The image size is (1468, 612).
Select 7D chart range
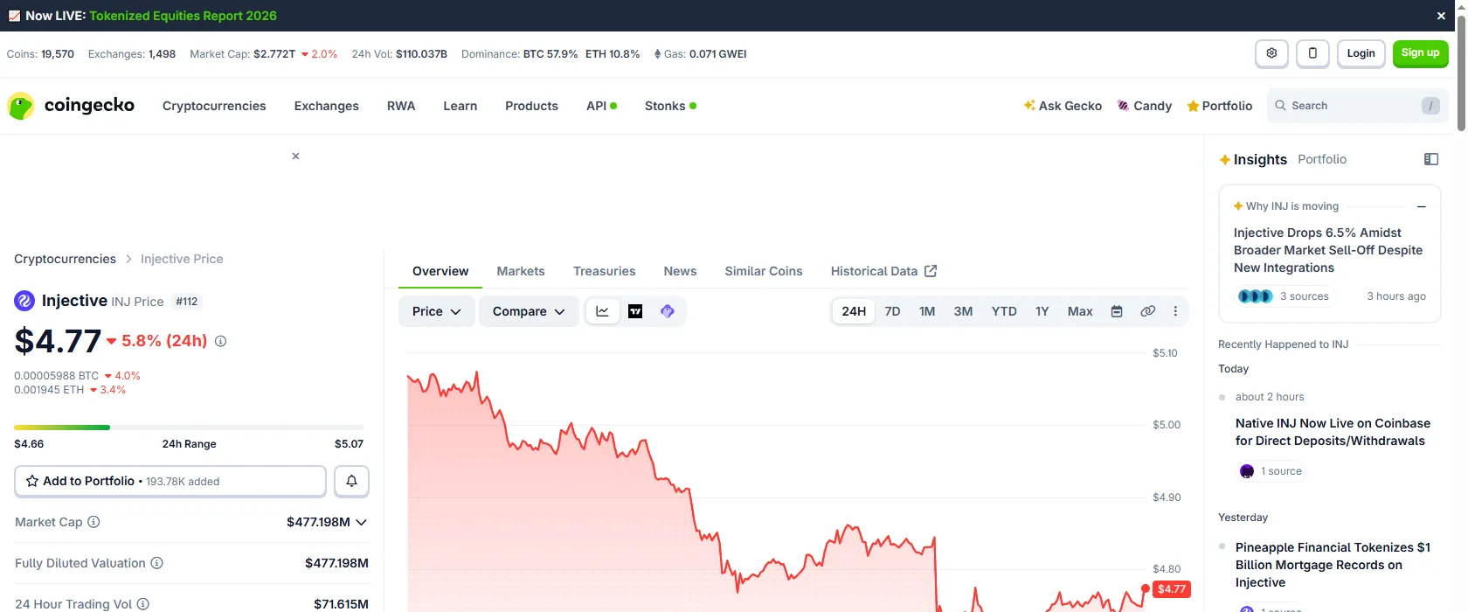pos(892,311)
